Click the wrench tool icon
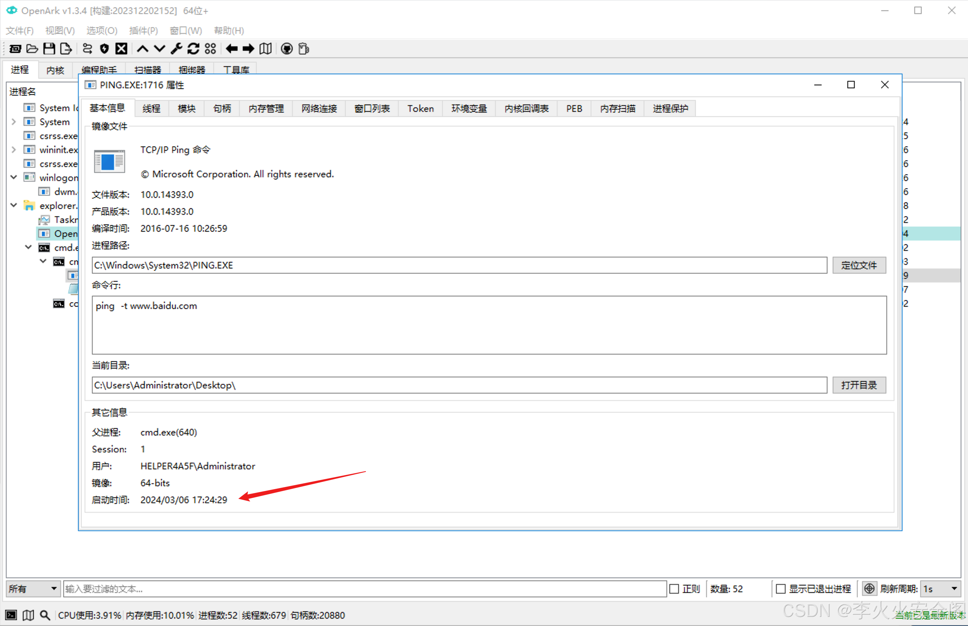The image size is (968, 626). pyautogui.click(x=176, y=49)
